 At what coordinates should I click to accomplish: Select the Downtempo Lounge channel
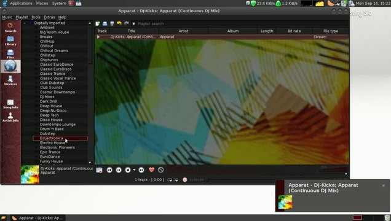click(x=58, y=125)
